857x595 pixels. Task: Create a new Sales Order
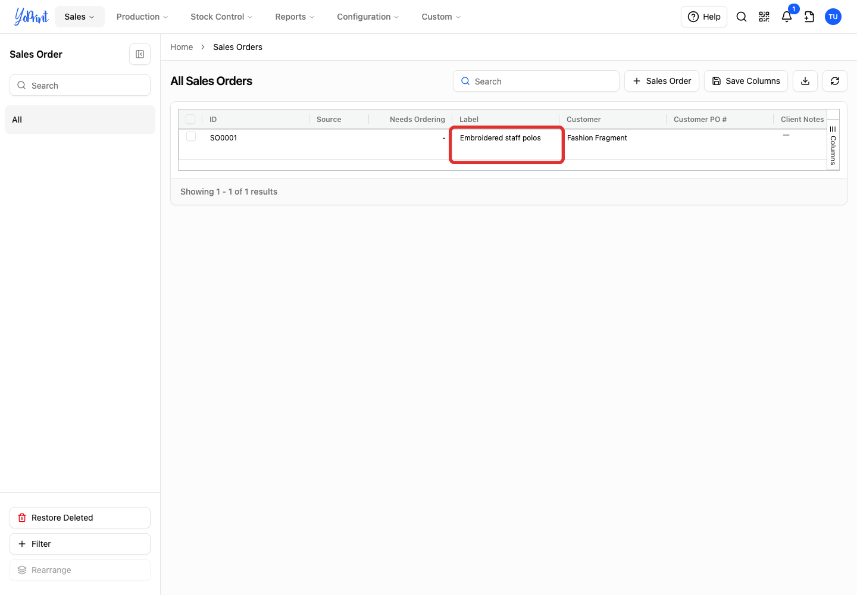point(662,81)
